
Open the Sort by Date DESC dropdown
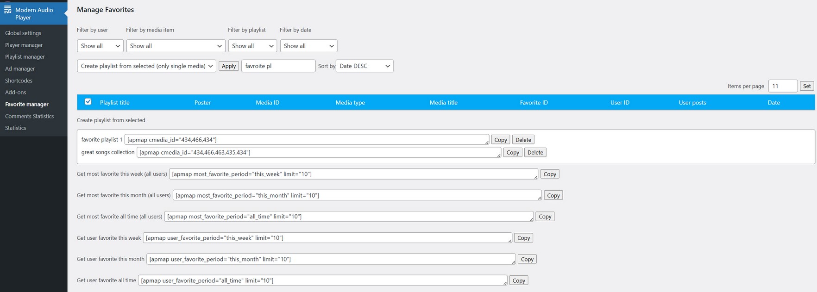click(365, 66)
